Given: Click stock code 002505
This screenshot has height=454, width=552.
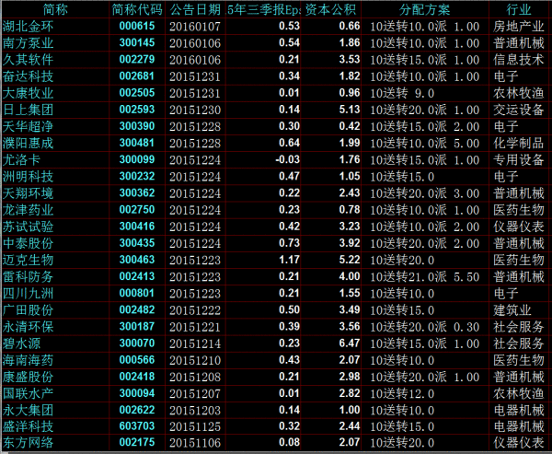Looking at the screenshot, I should [x=137, y=93].
